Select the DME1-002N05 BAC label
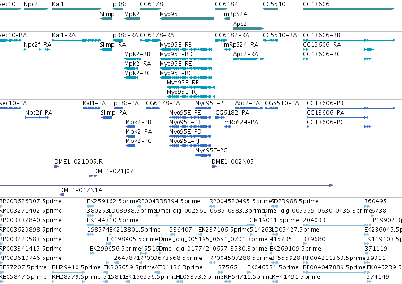 (232, 162)
